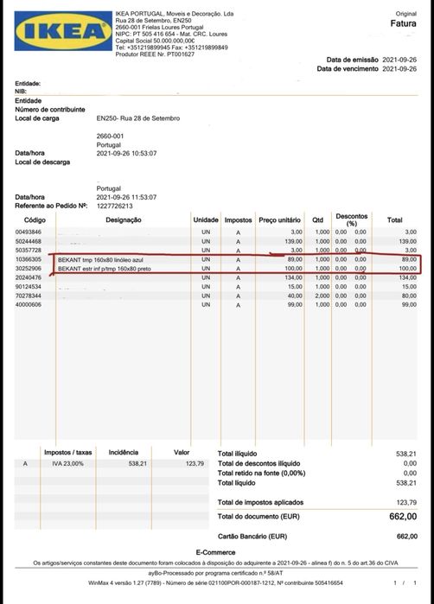This screenshot has width=434, height=604.
Task: Select the large document total '662,00'
Action: pyautogui.click(x=403, y=517)
